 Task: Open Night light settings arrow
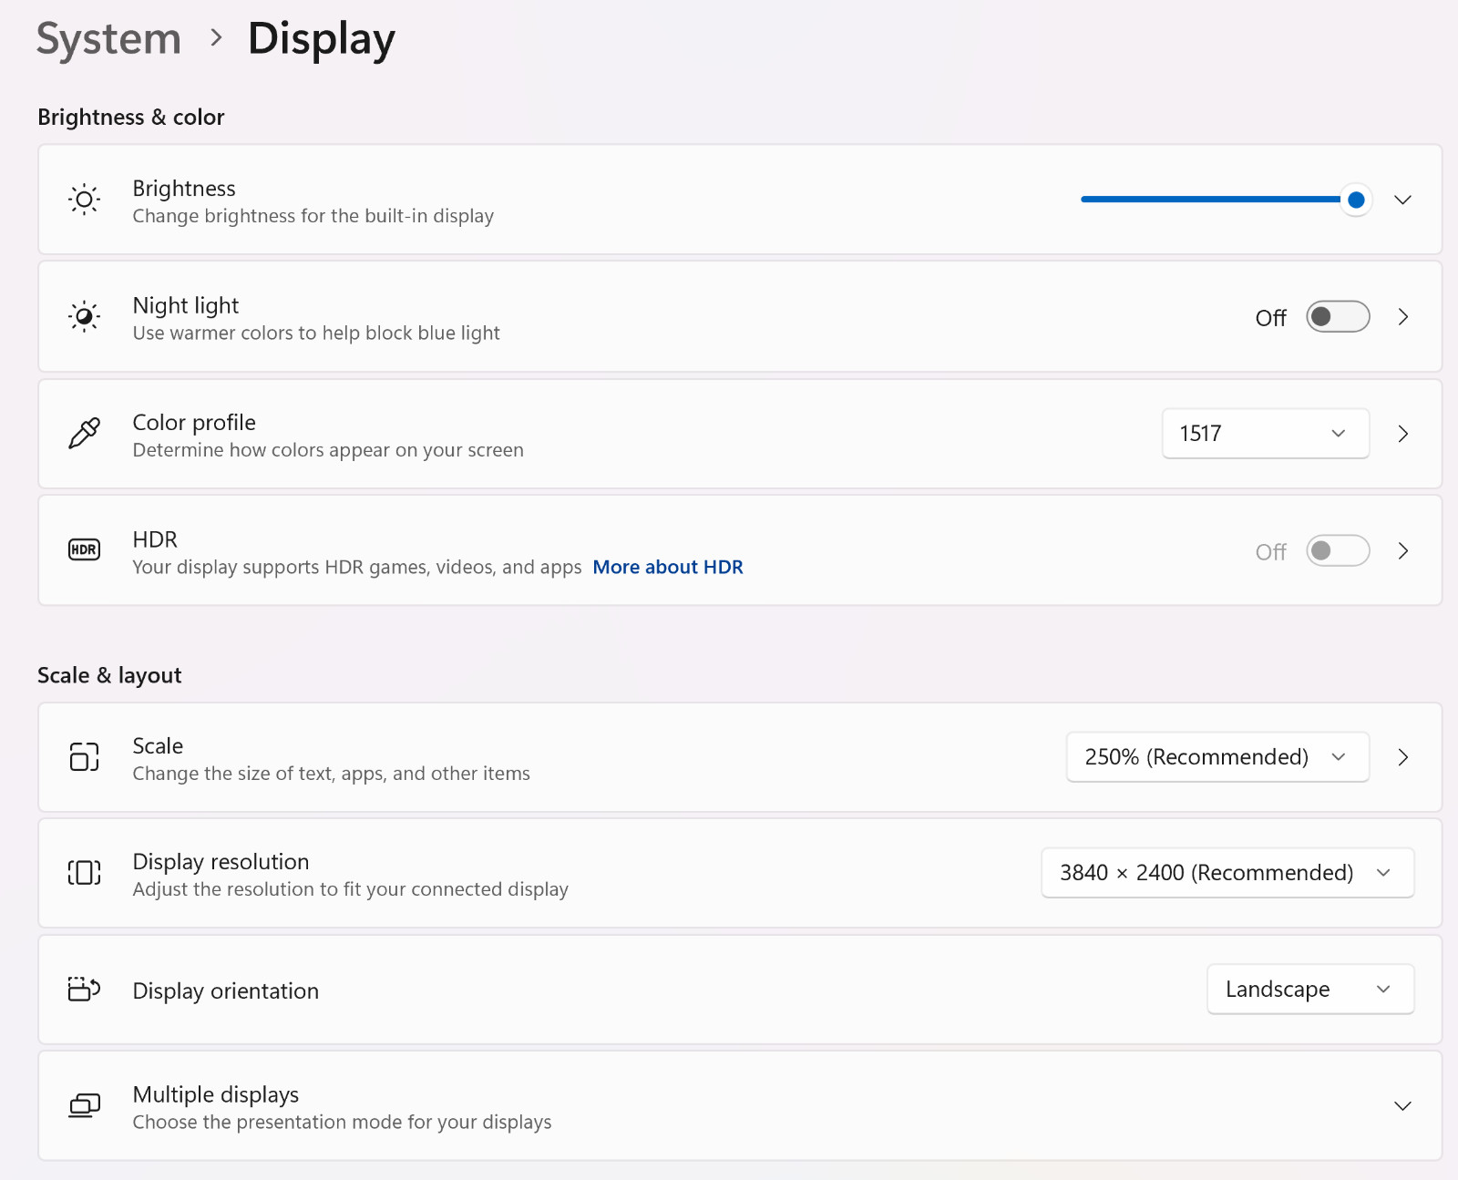click(1403, 317)
